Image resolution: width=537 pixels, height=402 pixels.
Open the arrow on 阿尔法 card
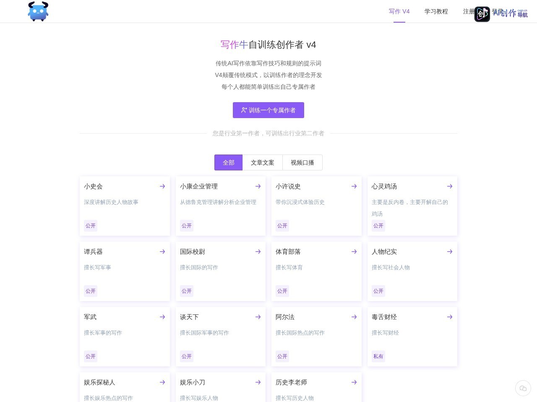pyautogui.click(x=354, y=317)
